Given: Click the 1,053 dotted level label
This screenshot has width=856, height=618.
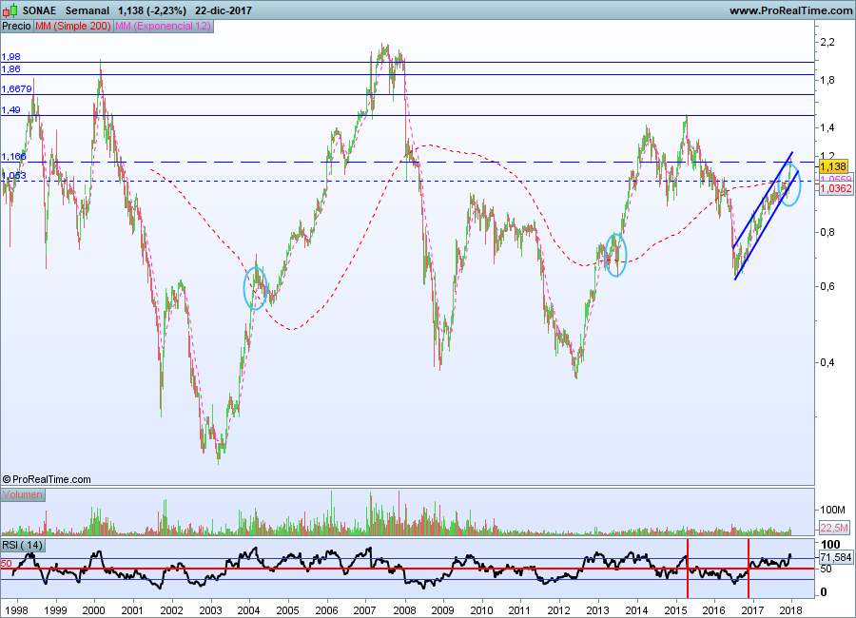Looking at the screenshot, I should tap(13, 175).
